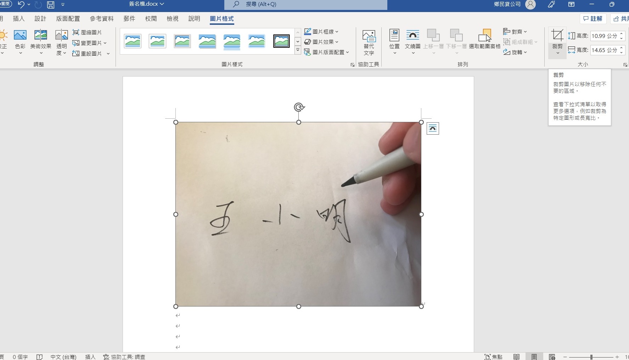Click the Undo arrow in the title bar
629x360 pixels.
click(21, 5)
